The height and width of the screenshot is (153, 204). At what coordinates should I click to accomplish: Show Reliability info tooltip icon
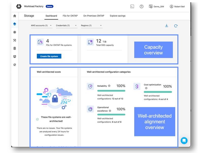(109, 86)
